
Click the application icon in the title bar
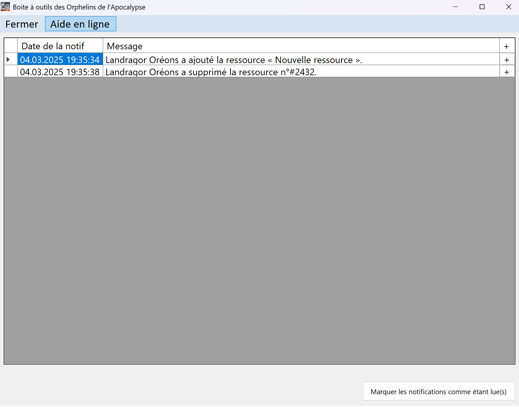pyautogui.click(x=5, y=7)
